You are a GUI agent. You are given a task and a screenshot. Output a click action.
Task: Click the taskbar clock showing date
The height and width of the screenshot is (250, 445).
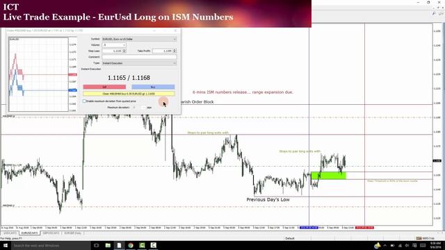coord(435,245)
